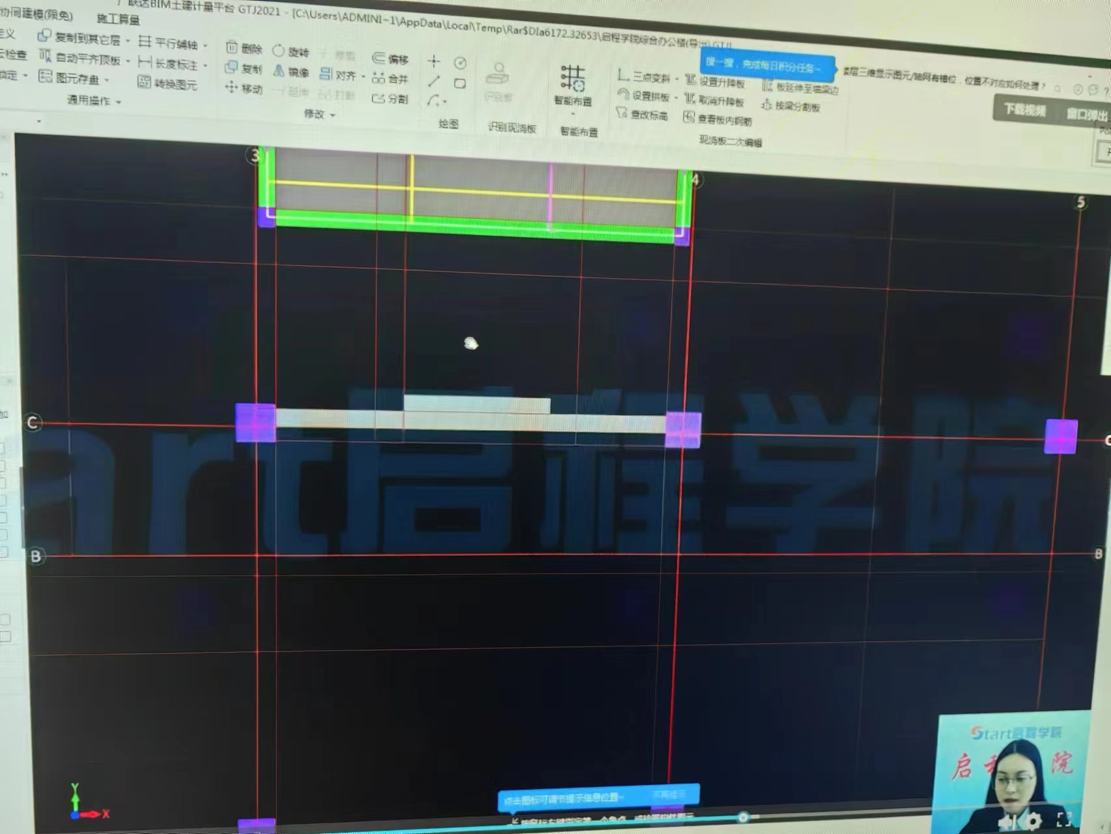Click the 平行辅轴 tool
1111x834 pixels.
coord(168,43)
